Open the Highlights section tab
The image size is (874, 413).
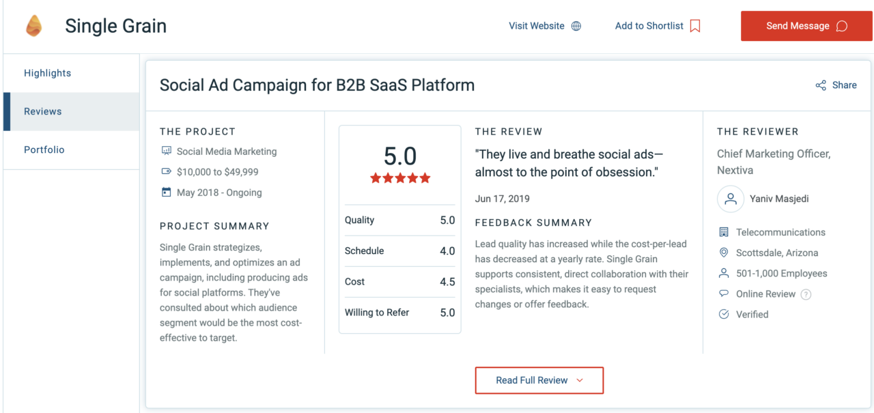(47, 73)
